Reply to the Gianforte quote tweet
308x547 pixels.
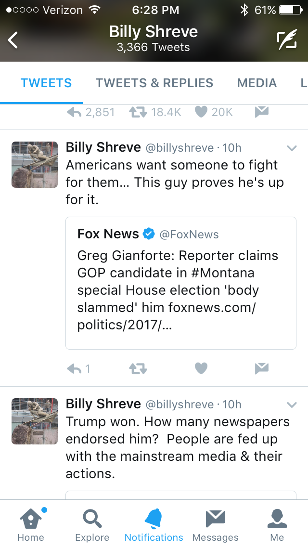click(74, 369)
